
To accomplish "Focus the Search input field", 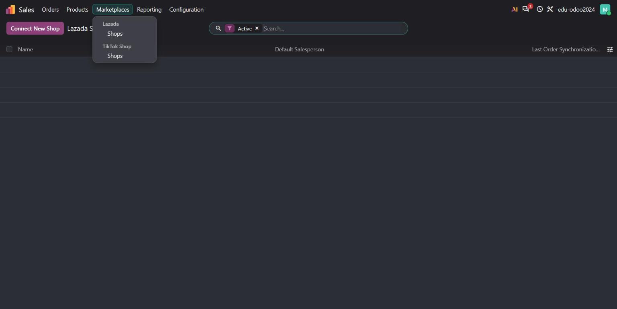I will (x=333, y=28).
